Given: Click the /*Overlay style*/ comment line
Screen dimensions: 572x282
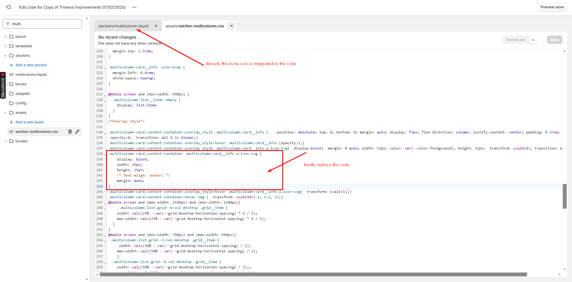Looking at the screenshot, I should pyautogui.click(x=126, y=121).
